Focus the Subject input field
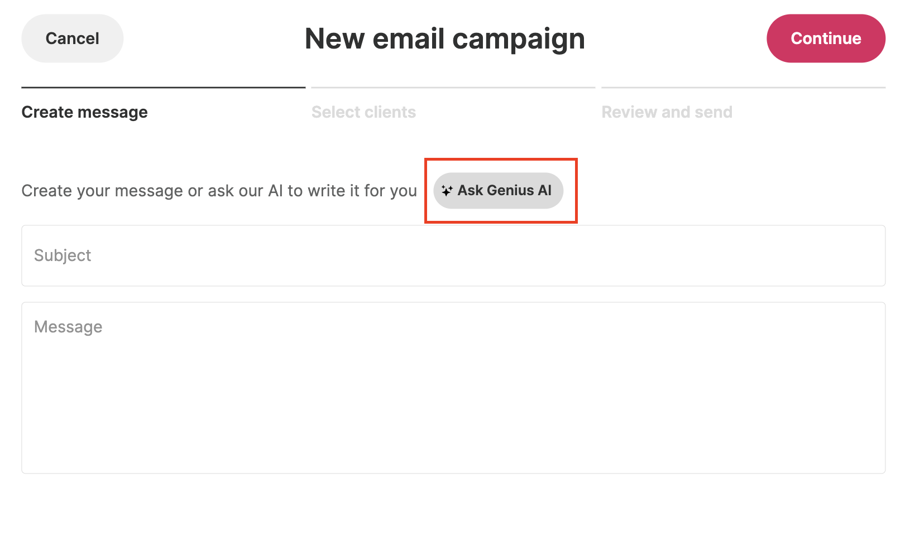 point(453,255)
